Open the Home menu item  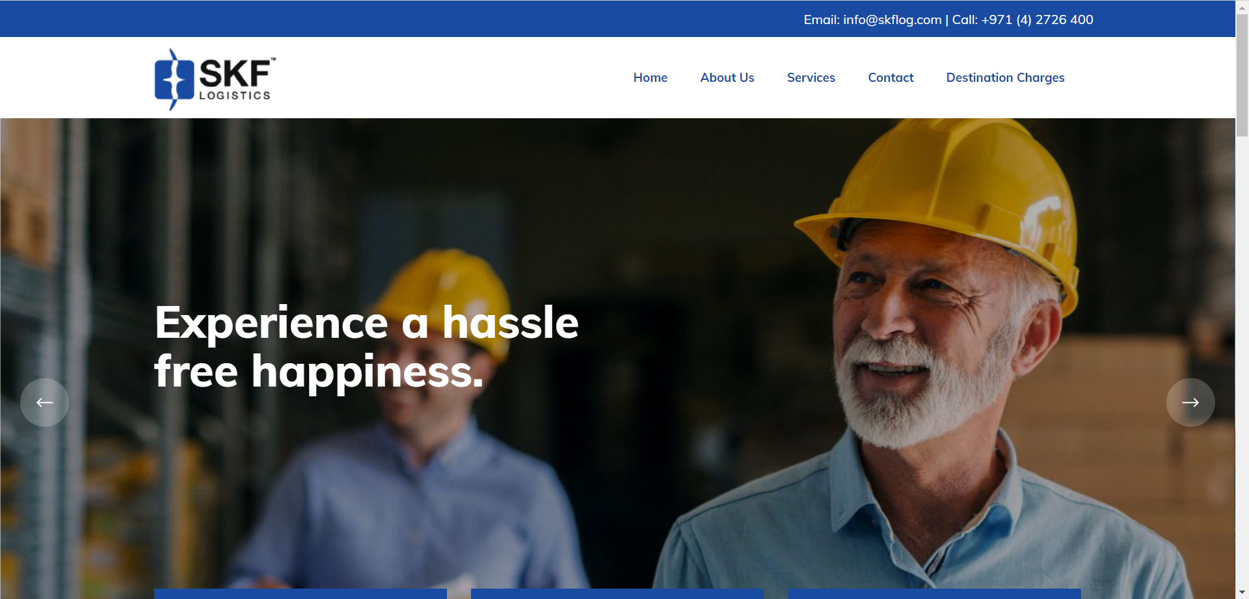coord(650,77)
